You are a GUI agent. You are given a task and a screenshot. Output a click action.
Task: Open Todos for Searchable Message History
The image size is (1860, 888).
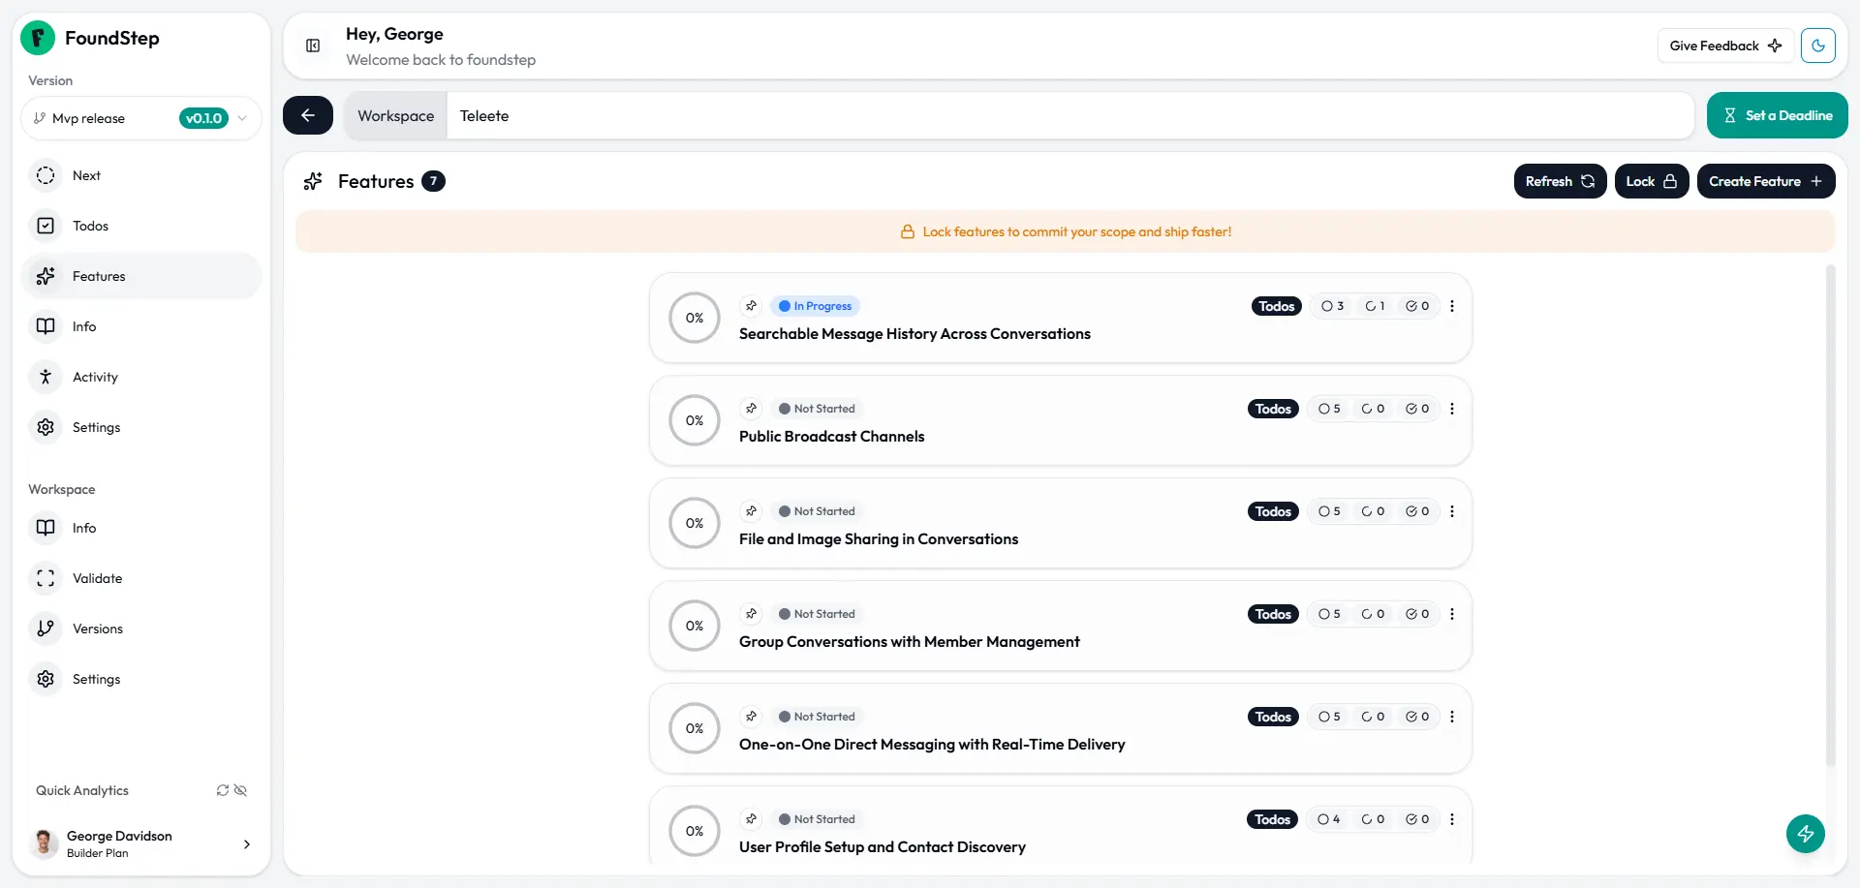(1276, 306)
